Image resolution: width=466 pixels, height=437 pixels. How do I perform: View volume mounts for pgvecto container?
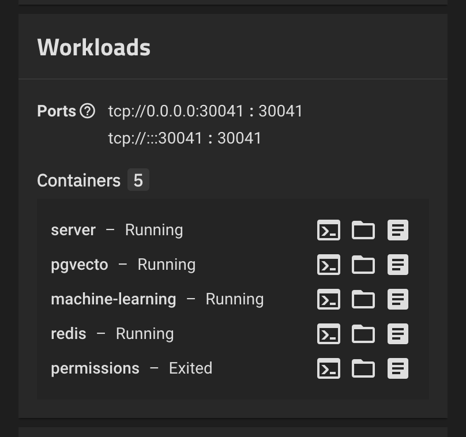363,265
